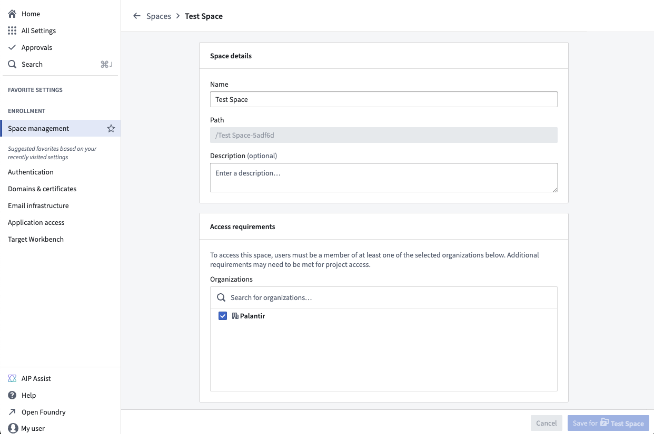Open Authentication settings
Viewport: 654px width, 434px height.
(x=31, y=172)
